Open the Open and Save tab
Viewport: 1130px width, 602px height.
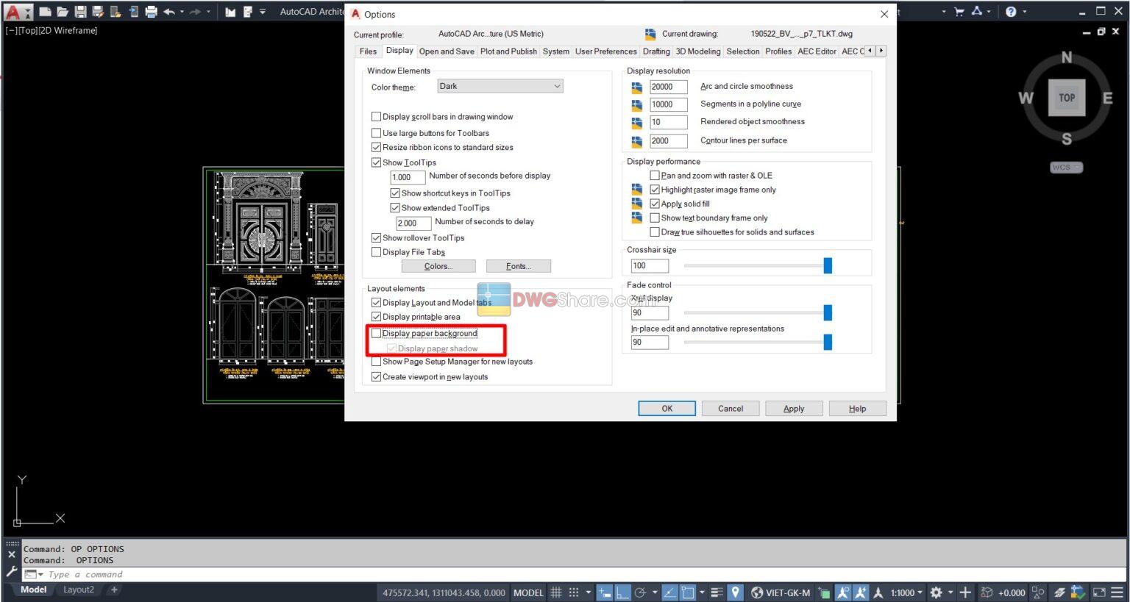tap(447, 51)
